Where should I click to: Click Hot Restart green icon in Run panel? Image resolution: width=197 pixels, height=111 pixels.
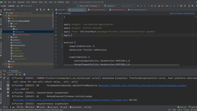pyautogui.click(x=20, y=74)
